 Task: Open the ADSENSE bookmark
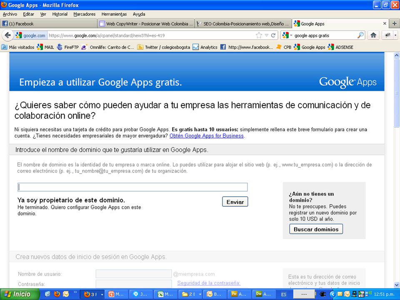[340, 47]
